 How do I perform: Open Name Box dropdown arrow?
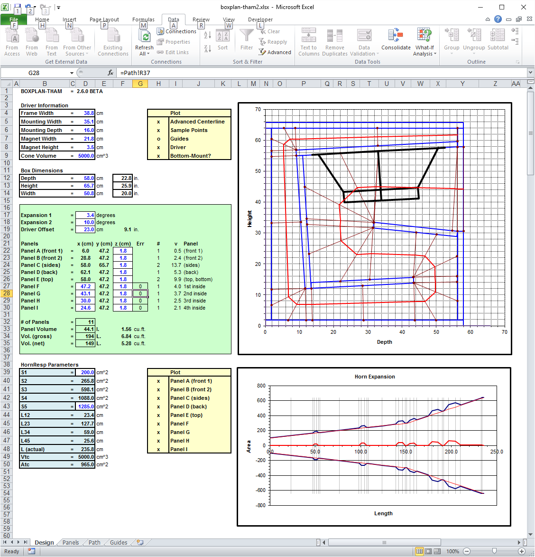click(72, 73)
